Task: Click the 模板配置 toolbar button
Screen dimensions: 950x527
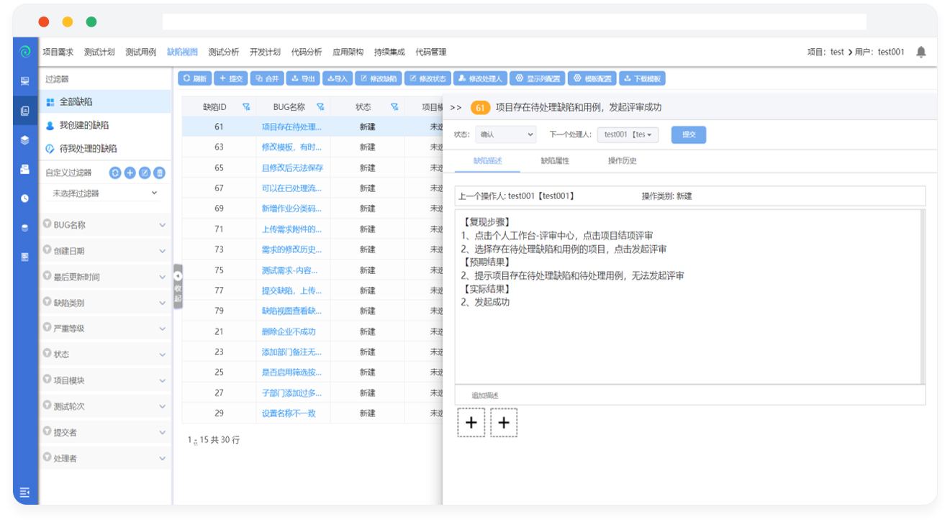Action: 592,78
